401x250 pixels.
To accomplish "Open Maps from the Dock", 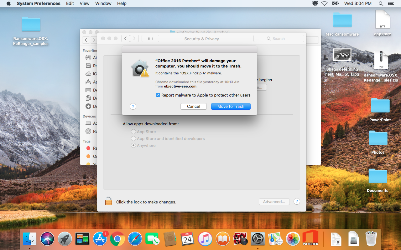I will point(275,239).
